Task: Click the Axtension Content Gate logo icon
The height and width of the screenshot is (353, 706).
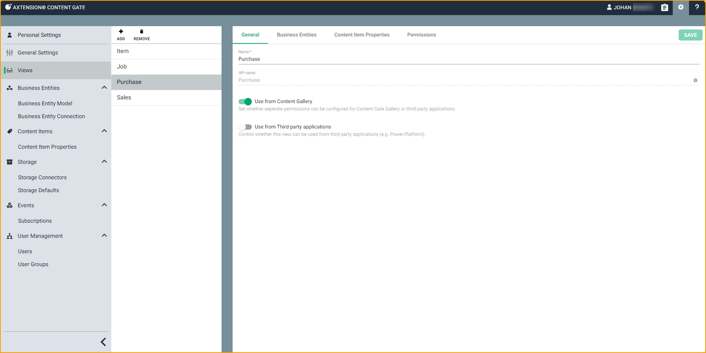Action: pos(8,7)
